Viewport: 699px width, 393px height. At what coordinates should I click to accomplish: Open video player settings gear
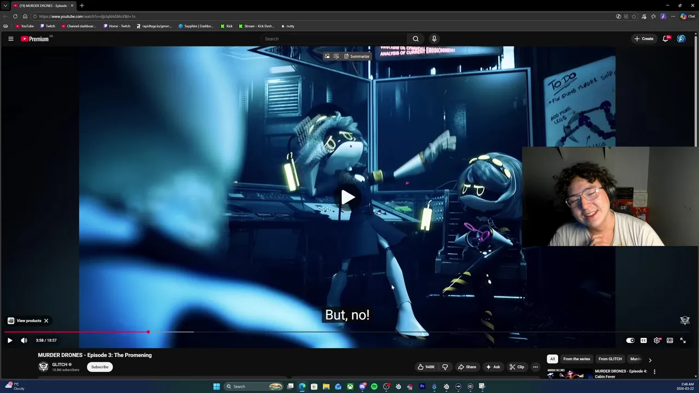(657, 340)
